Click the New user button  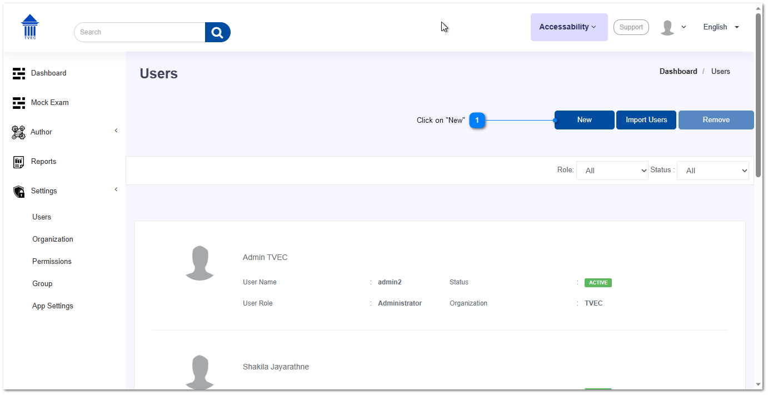[584, 120]
